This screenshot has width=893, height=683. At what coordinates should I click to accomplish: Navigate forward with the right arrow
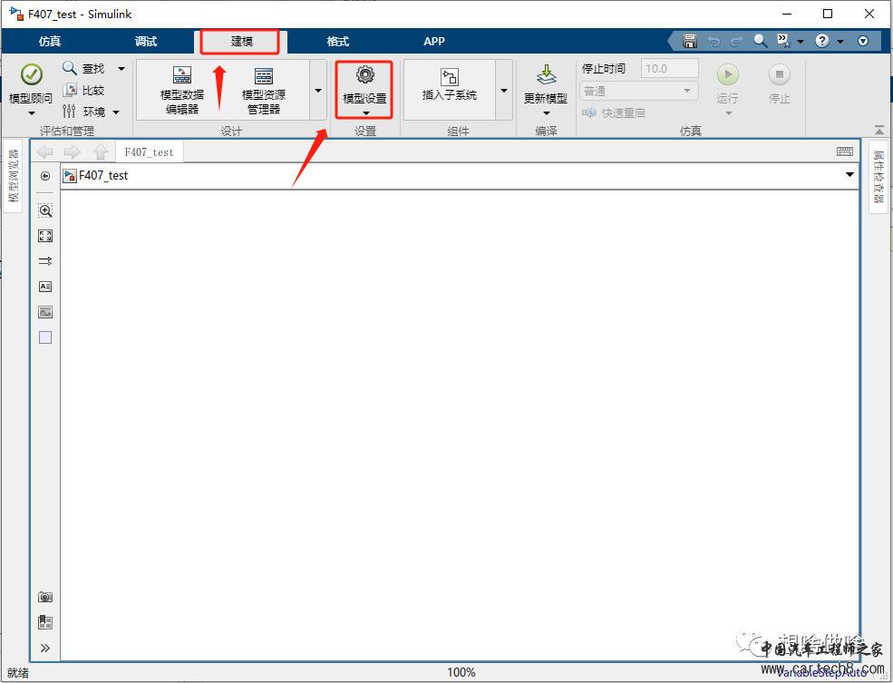pos(73,151)
